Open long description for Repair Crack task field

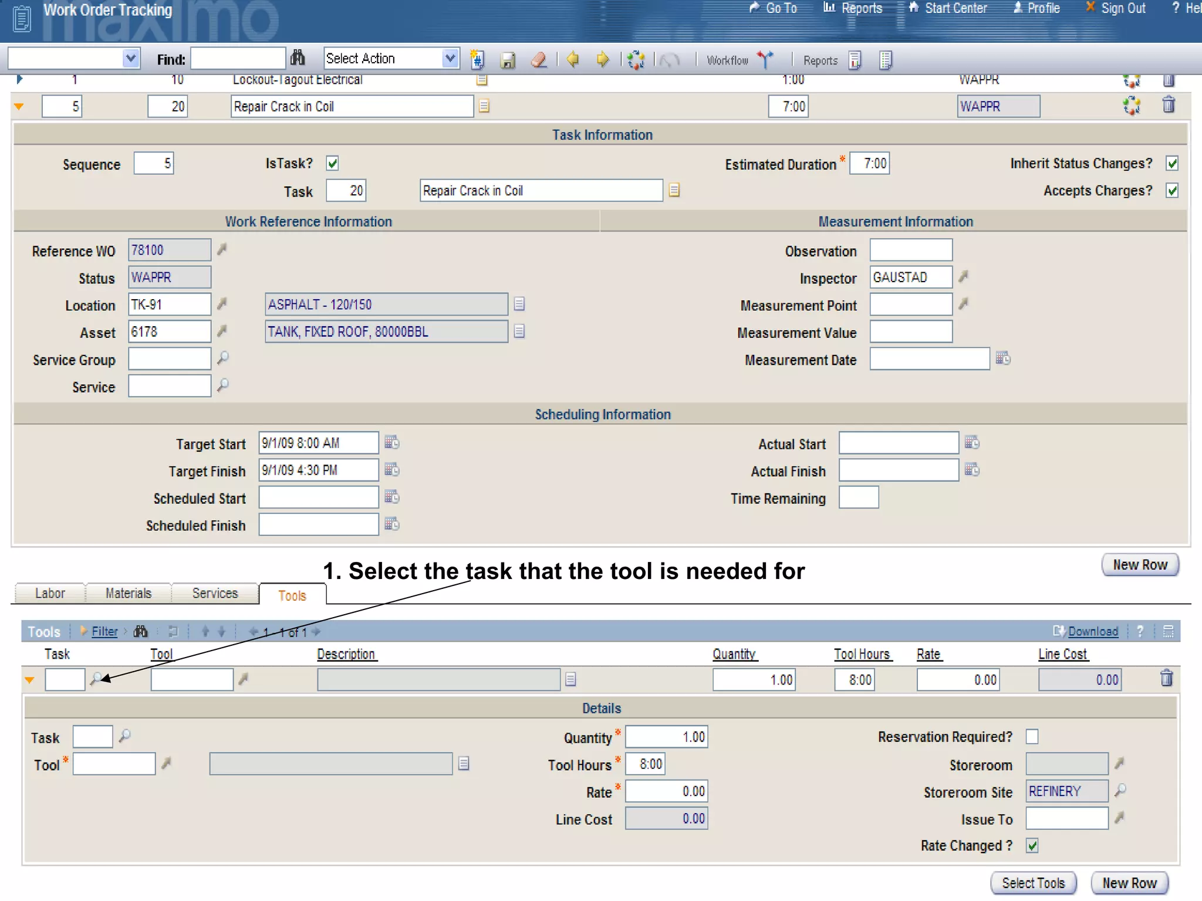tap(674, 190)
